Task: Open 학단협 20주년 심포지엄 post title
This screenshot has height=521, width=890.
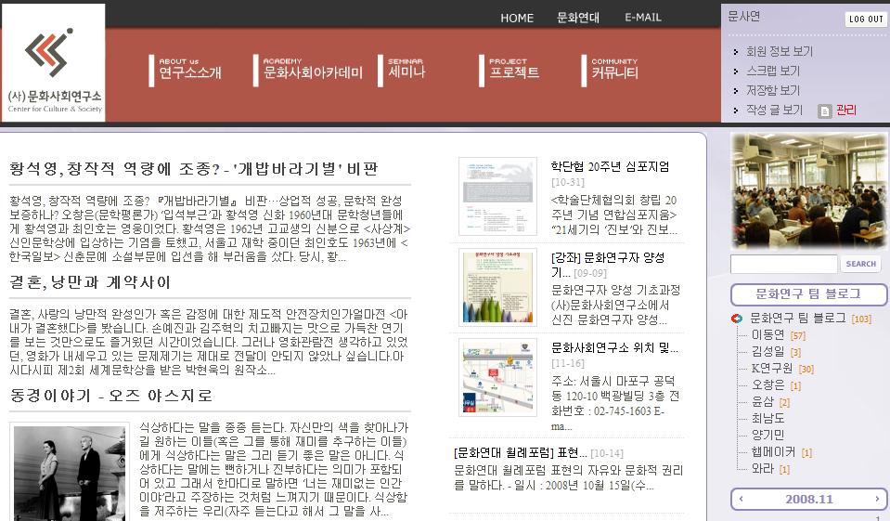Action: [x=610, y=166]
